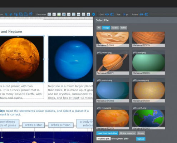Switch to the Video filter tab
Screen dimensions: 177x143
coord(123,28)
